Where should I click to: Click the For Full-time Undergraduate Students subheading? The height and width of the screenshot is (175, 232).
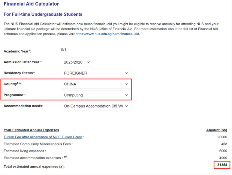click(43, 14)
